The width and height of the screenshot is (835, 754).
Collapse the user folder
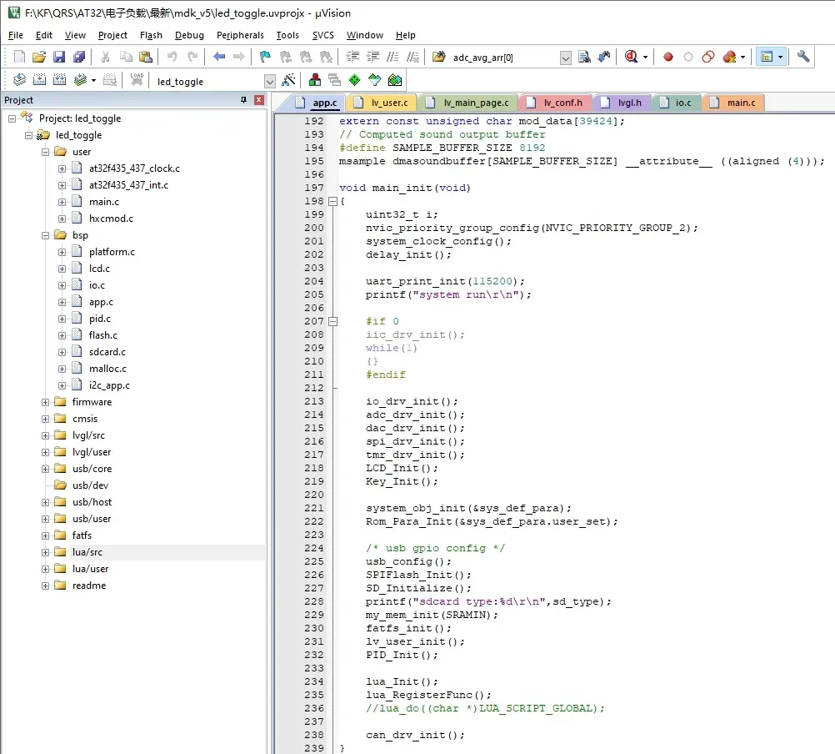(45, 152)
